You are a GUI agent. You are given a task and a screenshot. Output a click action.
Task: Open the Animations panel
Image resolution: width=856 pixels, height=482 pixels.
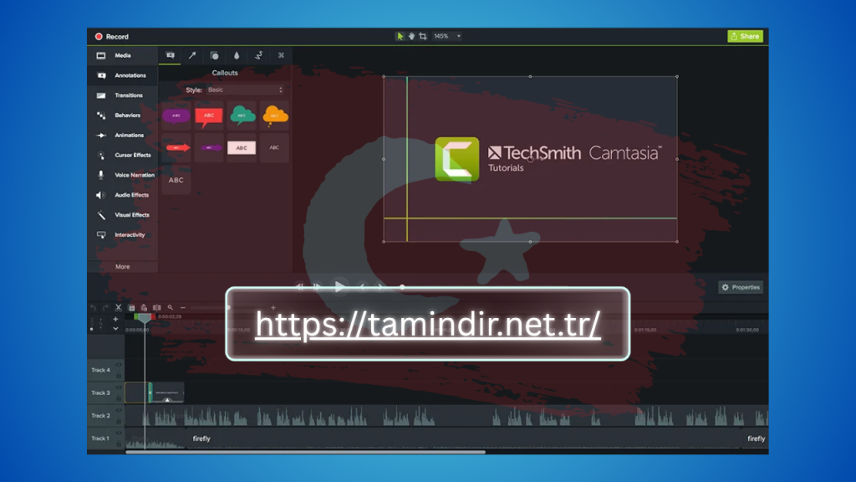[x=122, y=135]
